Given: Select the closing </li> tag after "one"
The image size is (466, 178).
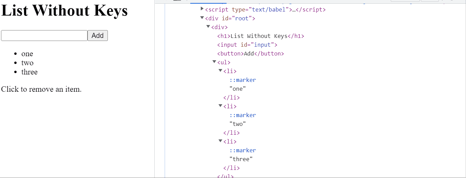Looking at the screenshot, I should pos(232,97).
